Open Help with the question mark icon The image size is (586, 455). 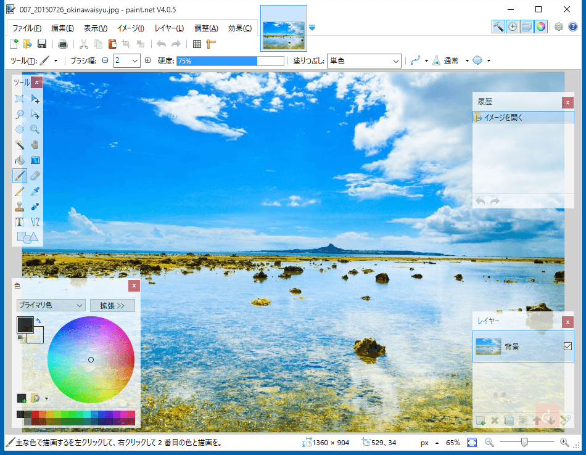click(x=573, y=27)
